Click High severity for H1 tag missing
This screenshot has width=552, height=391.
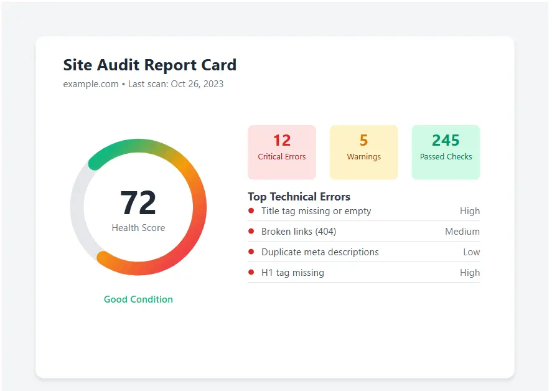[470, 272]
